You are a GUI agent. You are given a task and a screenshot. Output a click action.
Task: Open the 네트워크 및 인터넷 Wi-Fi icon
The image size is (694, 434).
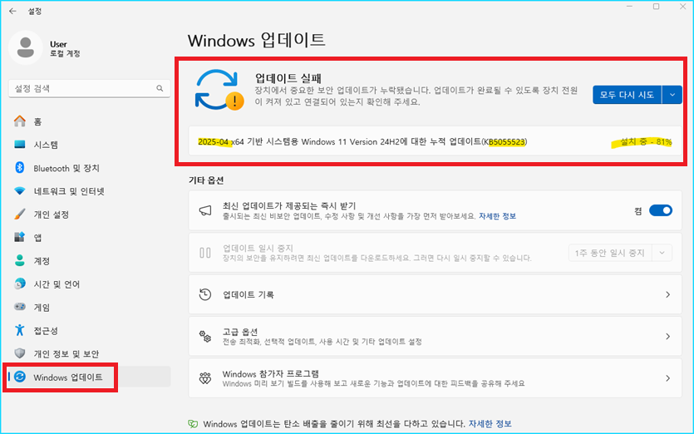(x=20, y=191)
